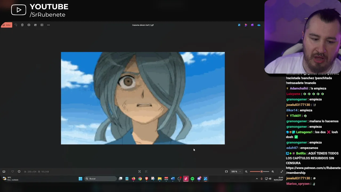Toggle fit-to-window icon beside zoom percentage
The width and height of the screenshot is (341, 192).
(226, 171)
